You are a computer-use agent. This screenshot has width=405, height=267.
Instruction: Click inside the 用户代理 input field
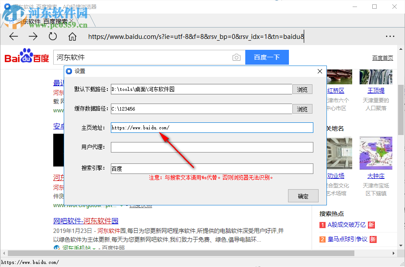pos(212,147)
